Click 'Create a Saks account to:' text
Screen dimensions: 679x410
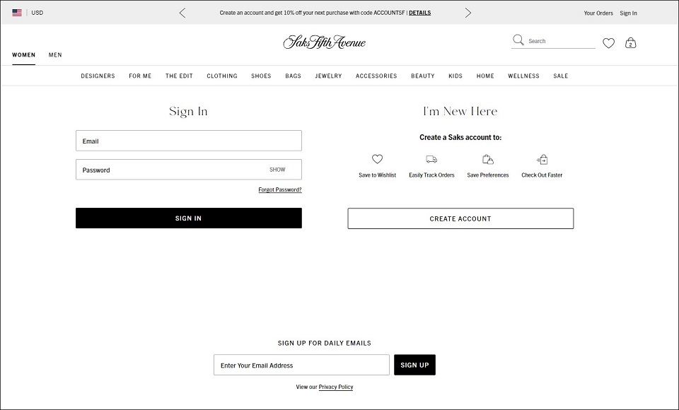click(x=460, y=137)
